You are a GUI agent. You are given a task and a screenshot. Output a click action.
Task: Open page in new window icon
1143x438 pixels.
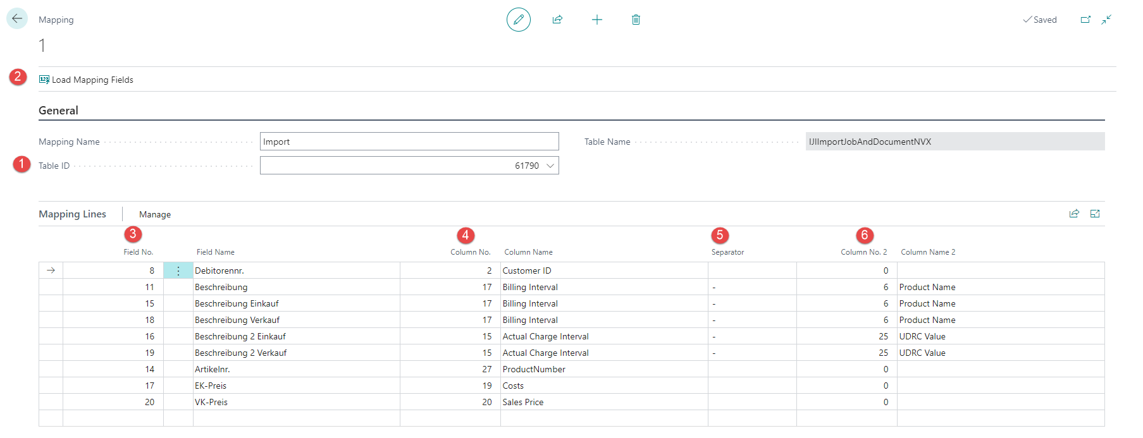point(1085,20)
